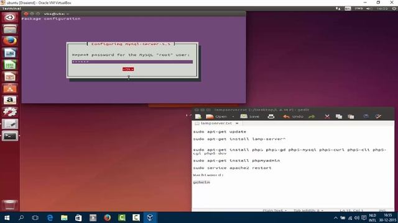This screenshot has height=223, width=398.
Task: Open LibreOffice Writer from the launcher
Action: [10, 53]
